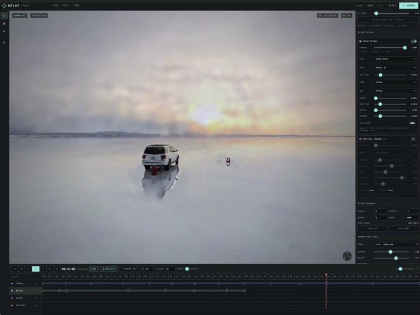Click the Length input field in timeline bar

pyautogui.click(x=170, y=269)
